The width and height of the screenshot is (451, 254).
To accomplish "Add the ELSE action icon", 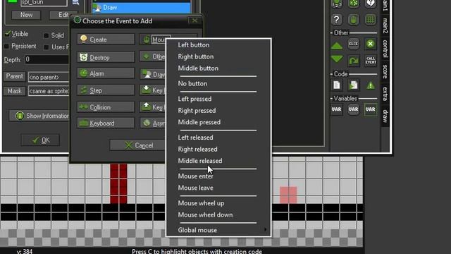I will pos(354,44).
